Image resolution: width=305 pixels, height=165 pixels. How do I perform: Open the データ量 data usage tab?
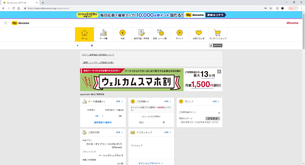[103, 34]
